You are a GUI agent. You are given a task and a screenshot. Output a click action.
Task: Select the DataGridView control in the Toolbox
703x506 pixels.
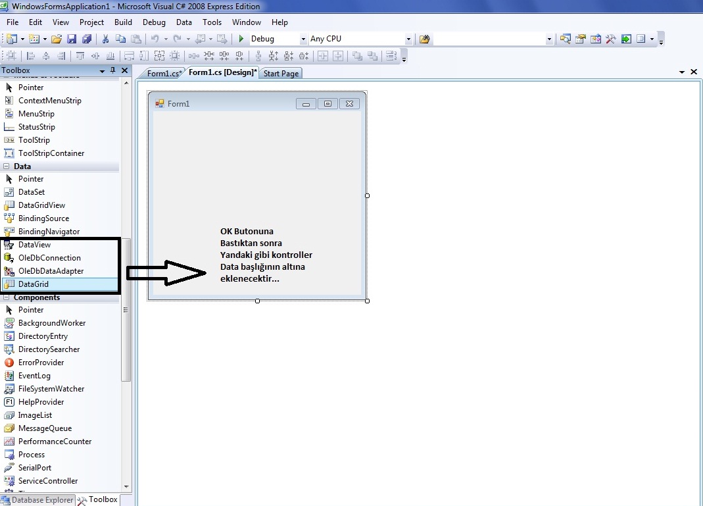41,205
